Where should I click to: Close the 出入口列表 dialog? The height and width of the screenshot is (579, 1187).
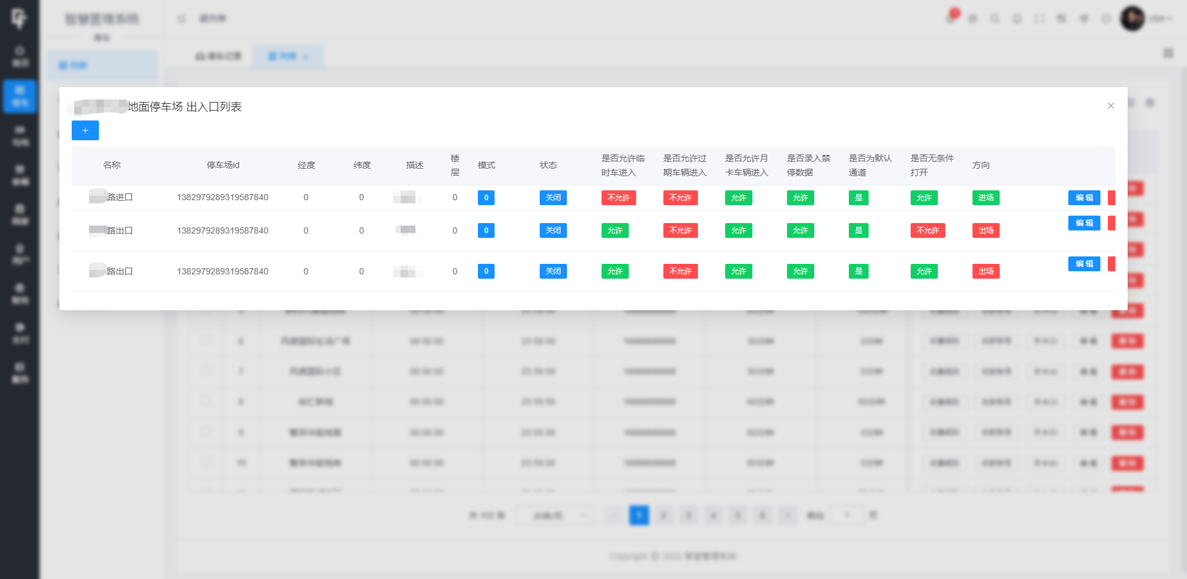pyautogui.click(x=1110, y=106)
